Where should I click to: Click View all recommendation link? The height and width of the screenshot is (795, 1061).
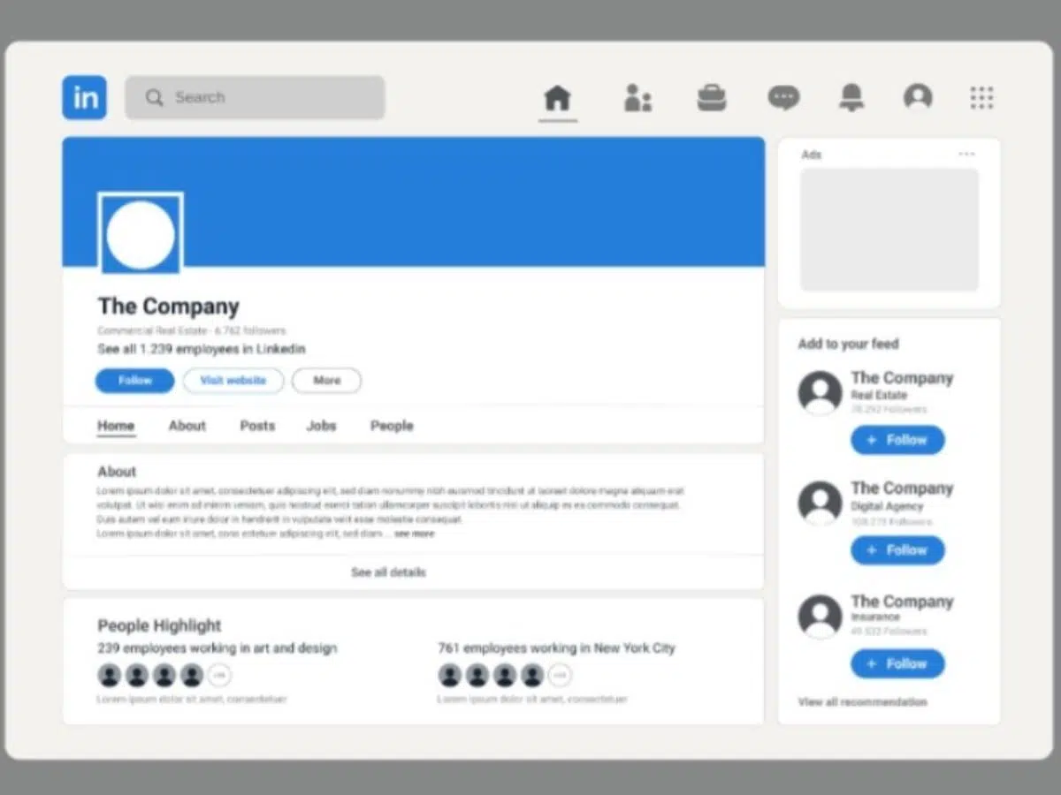(x=862, y=702)
